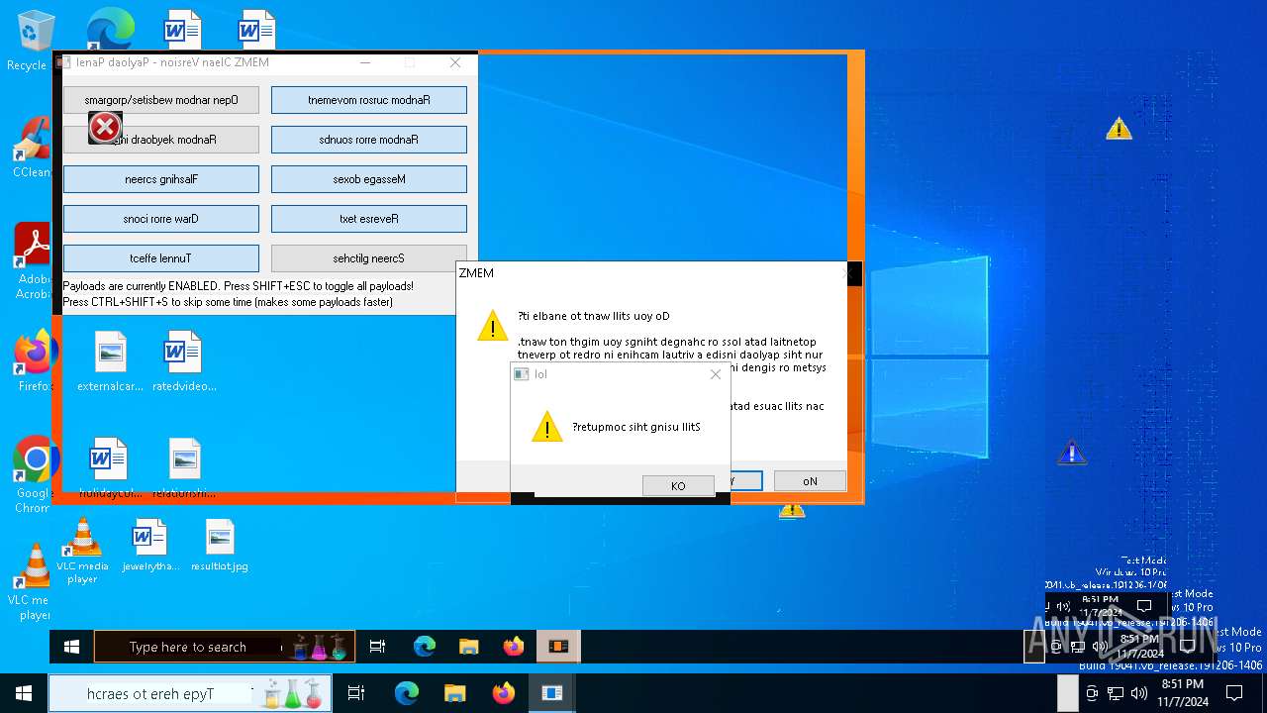Open the 8:51 PM clock in bottom taskbar
1267x713 pixels.
click(x=1183, y=693)
